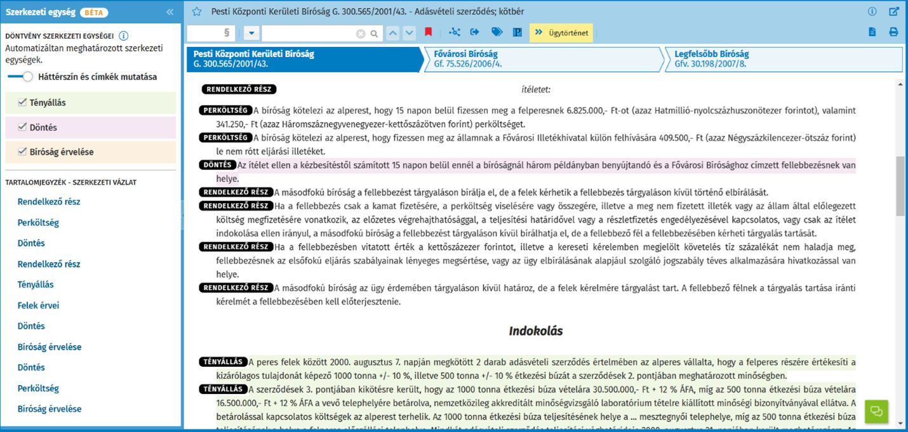
Task: Open the search type dropdown arrow
Action: pos(251,33)
